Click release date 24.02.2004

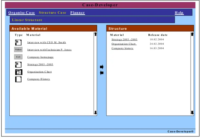[x=157, y=44]
